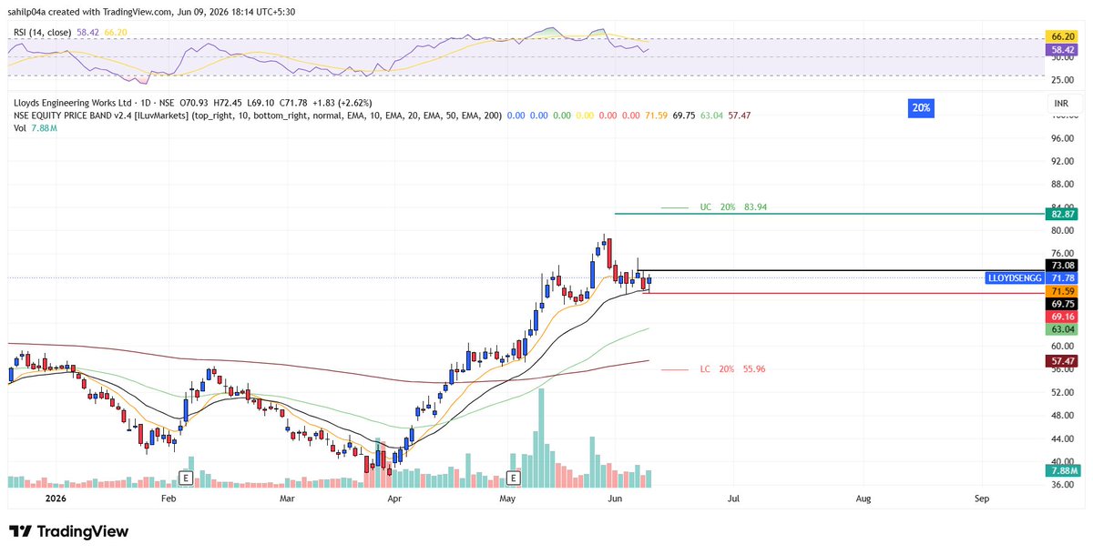Screen dimensions: 1093x554
Task: Click the black 73.08 price axis label
Action: click(x=1063, y=266)
